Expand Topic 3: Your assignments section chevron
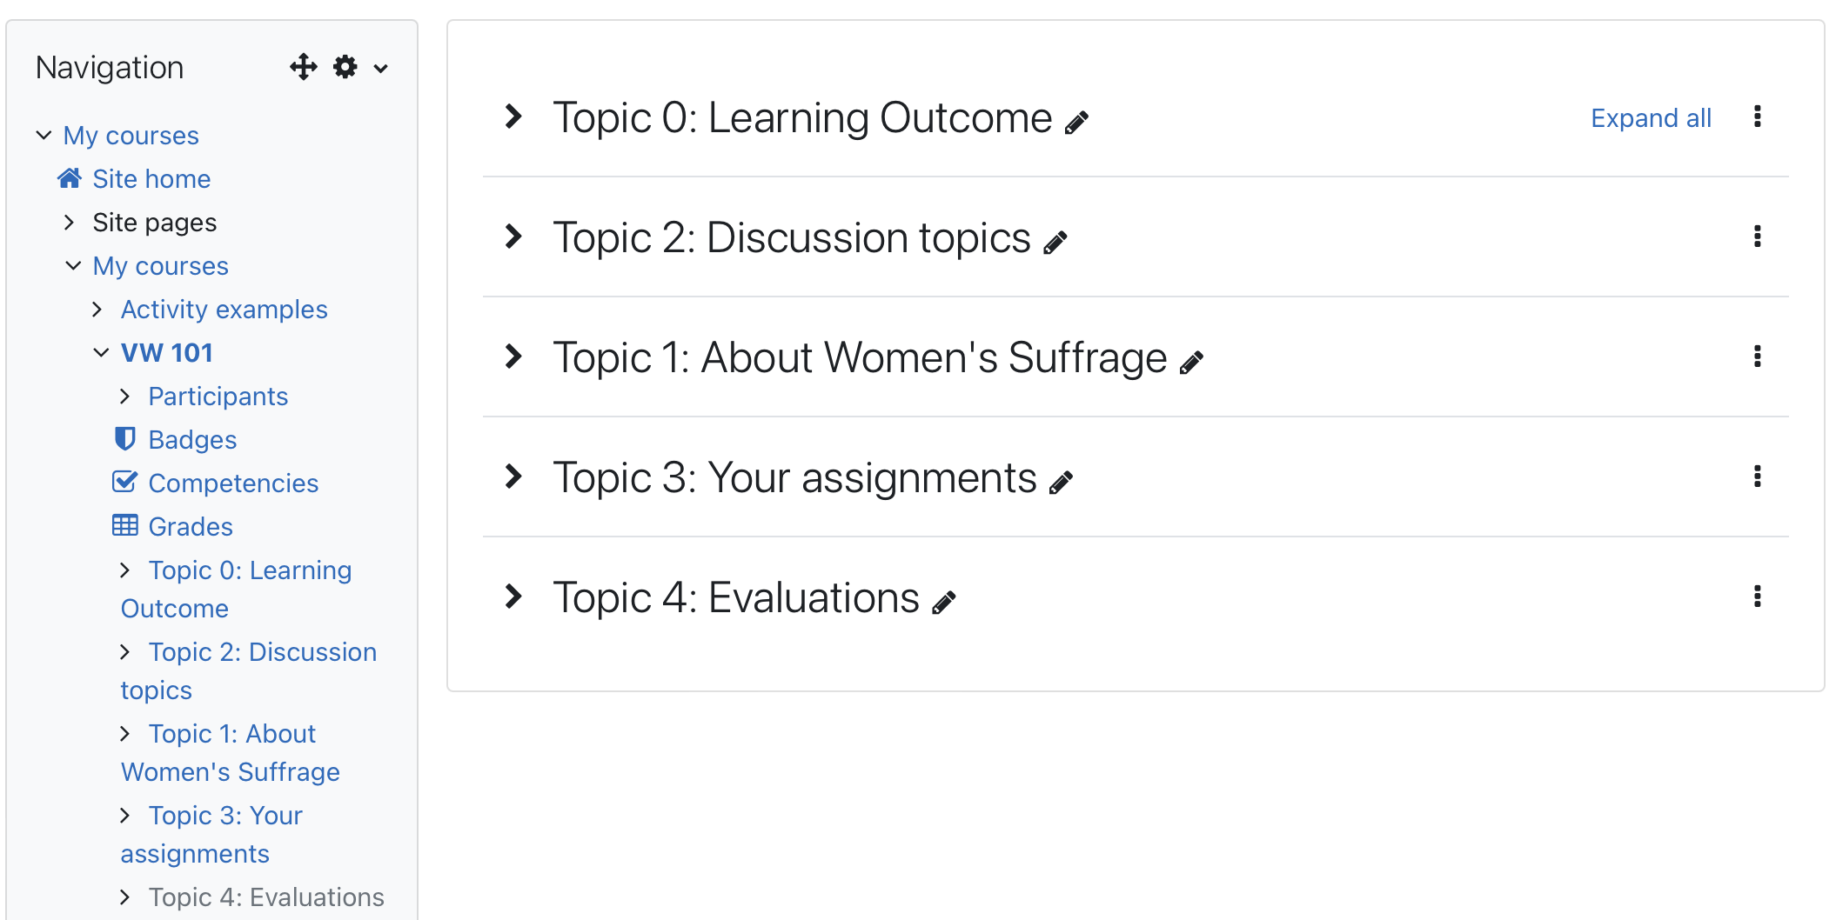 514,477
